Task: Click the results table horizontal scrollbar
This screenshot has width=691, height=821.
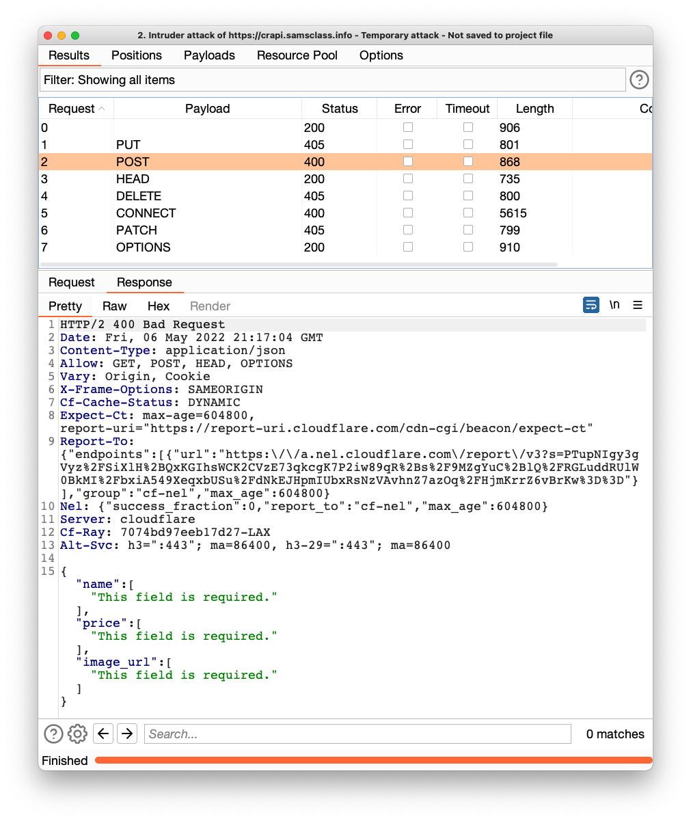Action: (299, 264)
